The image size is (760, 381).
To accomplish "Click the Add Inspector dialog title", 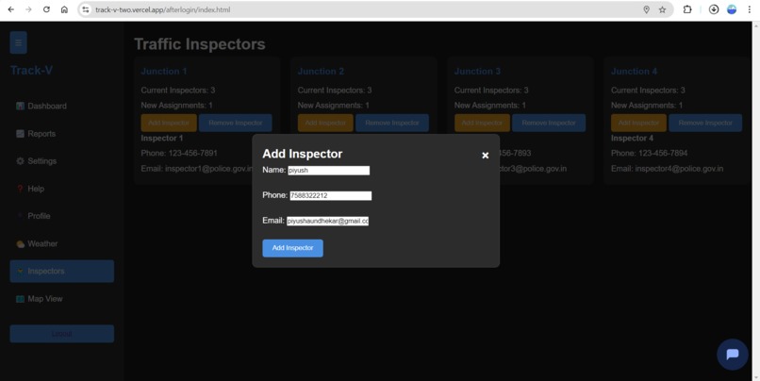I will point(303,154).
